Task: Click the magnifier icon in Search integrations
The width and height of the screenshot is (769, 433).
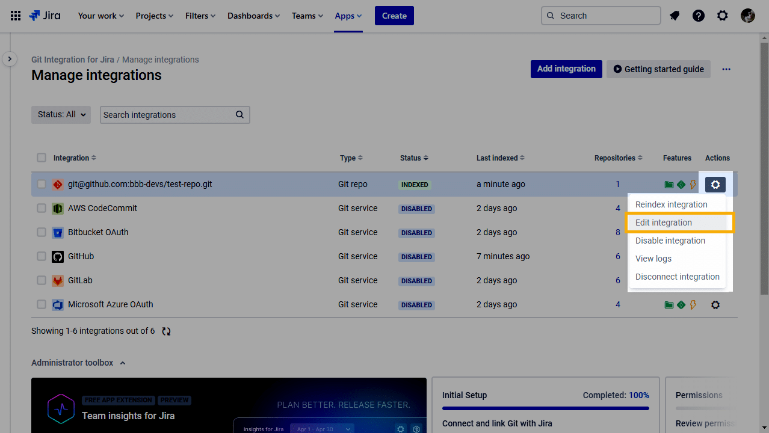Action: pos(239,115)
